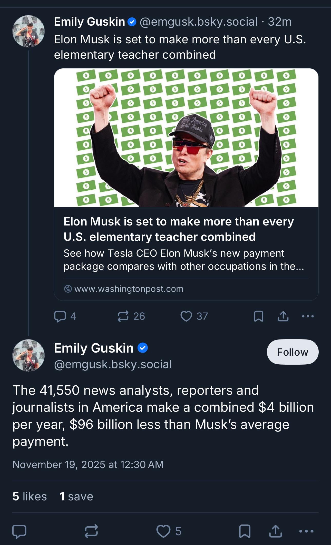Open the @emgusk.bsky.social handle in the parent post

coord(199,22)
